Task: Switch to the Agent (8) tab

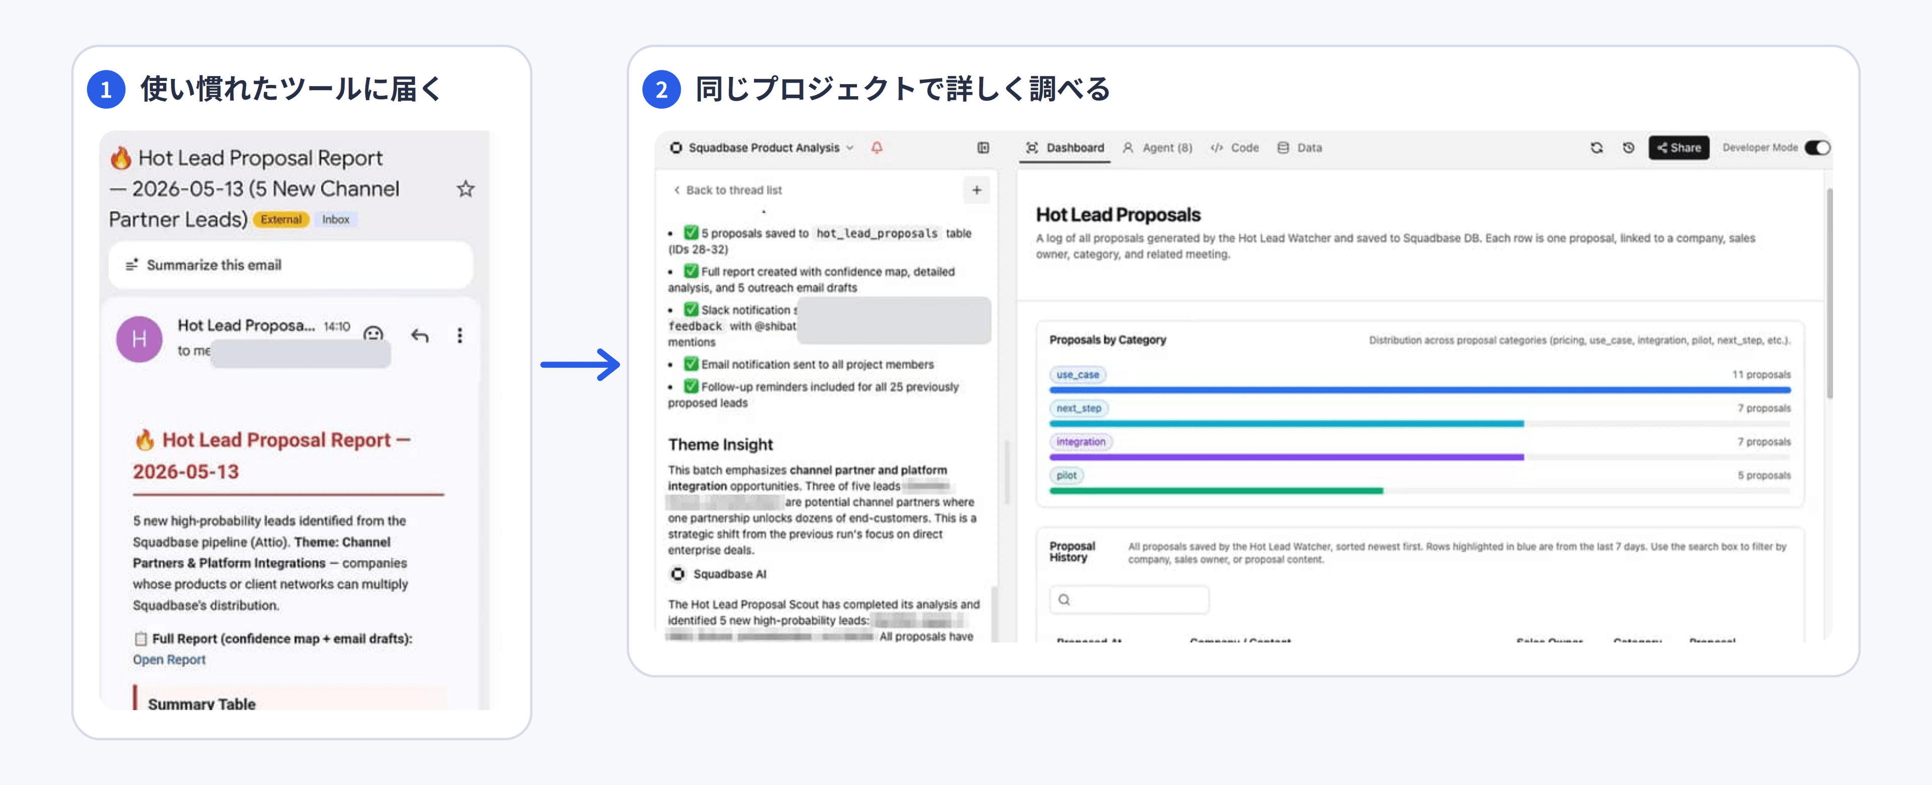Action: coord(1157,148)
